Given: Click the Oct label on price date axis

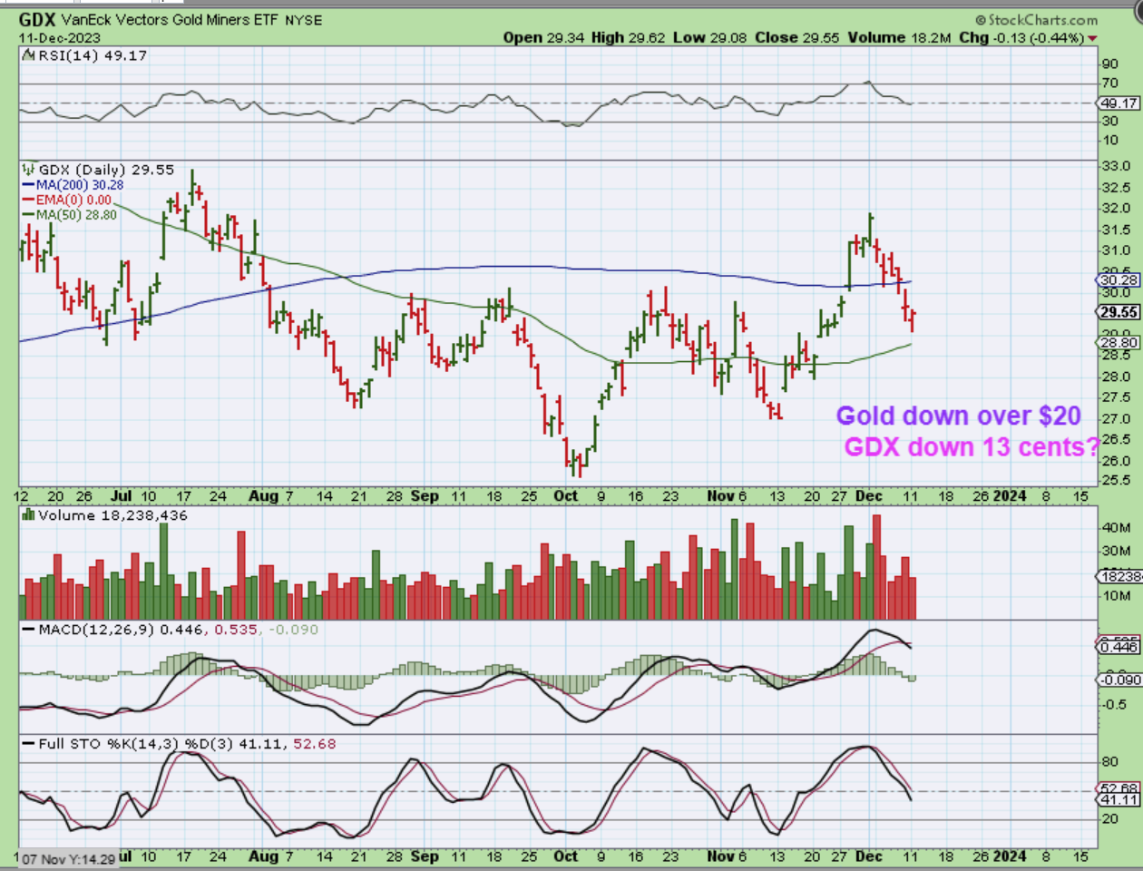Looking at the screenshot, I should pos(565,495).
